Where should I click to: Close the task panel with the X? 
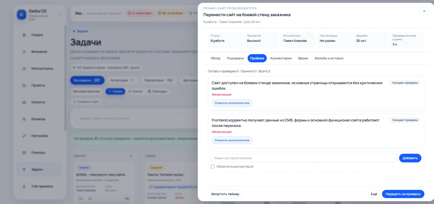click(x=424, y=11)
